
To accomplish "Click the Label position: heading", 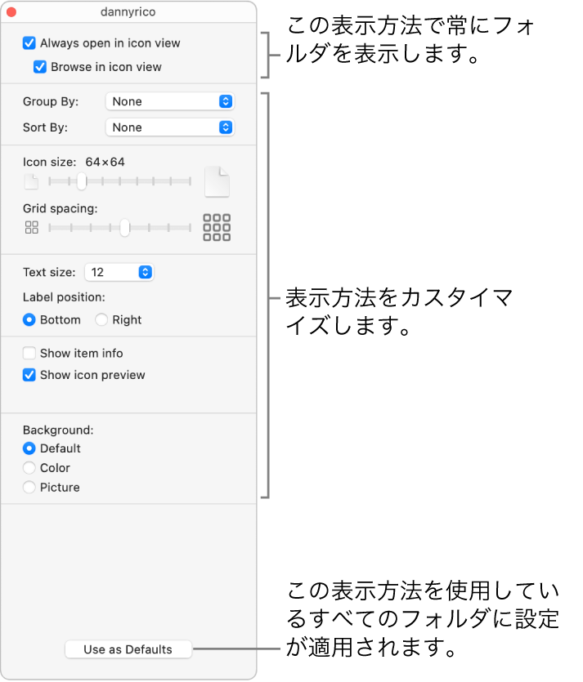I will 64,297.
